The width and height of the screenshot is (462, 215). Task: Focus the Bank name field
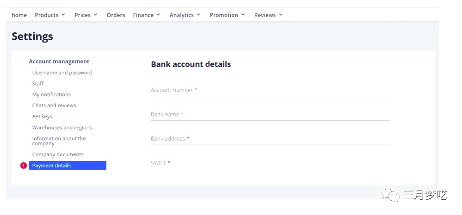270,114
